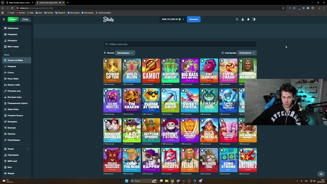
Task: Launch the Drop the Boss game
Action: point(132,160)
